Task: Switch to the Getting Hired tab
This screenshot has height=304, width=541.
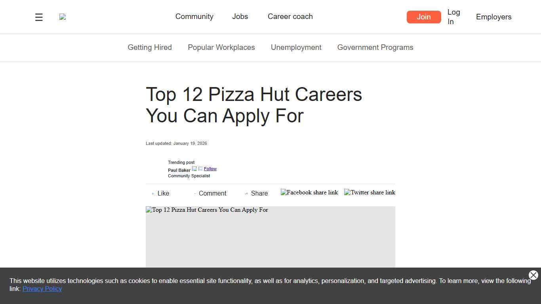Action: coord(150,47)
